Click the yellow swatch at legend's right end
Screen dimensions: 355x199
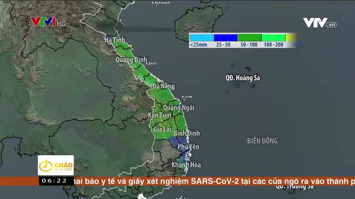[290, 38]
